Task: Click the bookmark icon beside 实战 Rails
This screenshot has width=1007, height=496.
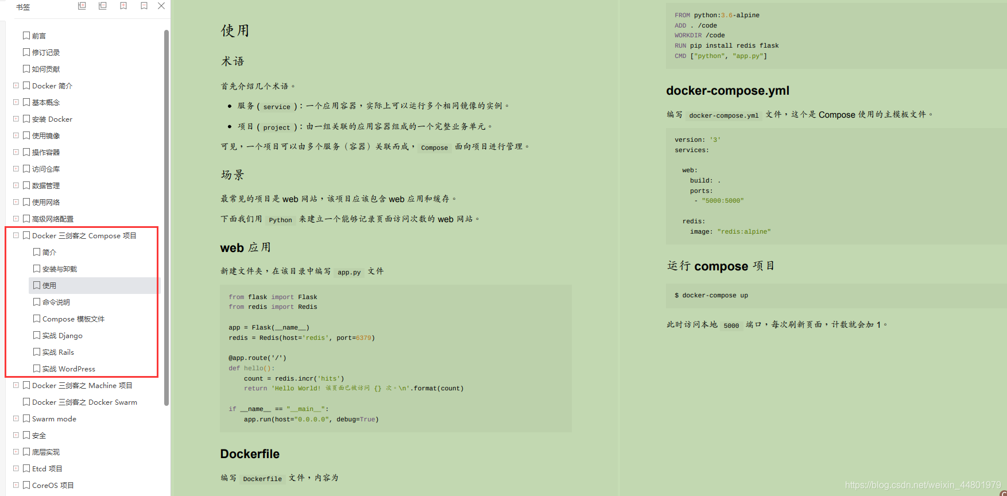Action: pyautogui.click(x=37, y=352)
